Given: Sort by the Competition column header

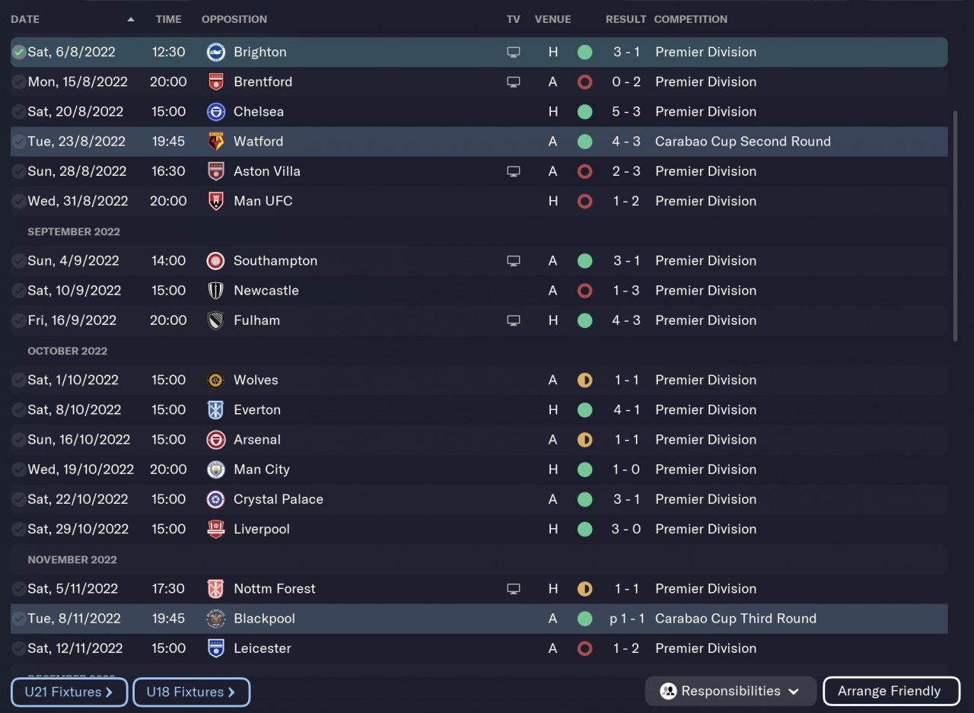Looking at the screenshot, I should point(690,19).
